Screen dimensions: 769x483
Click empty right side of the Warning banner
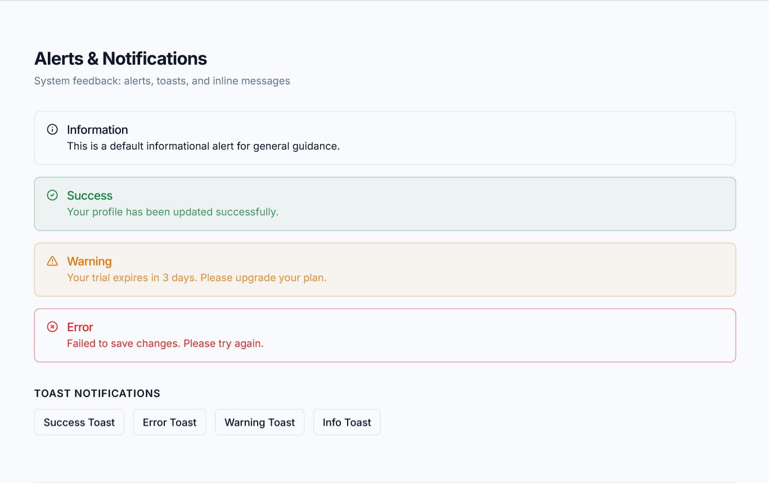(563, 270)
